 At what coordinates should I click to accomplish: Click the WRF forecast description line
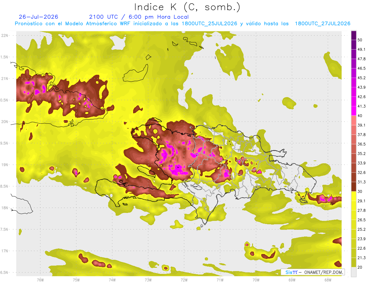pos(183,24)
